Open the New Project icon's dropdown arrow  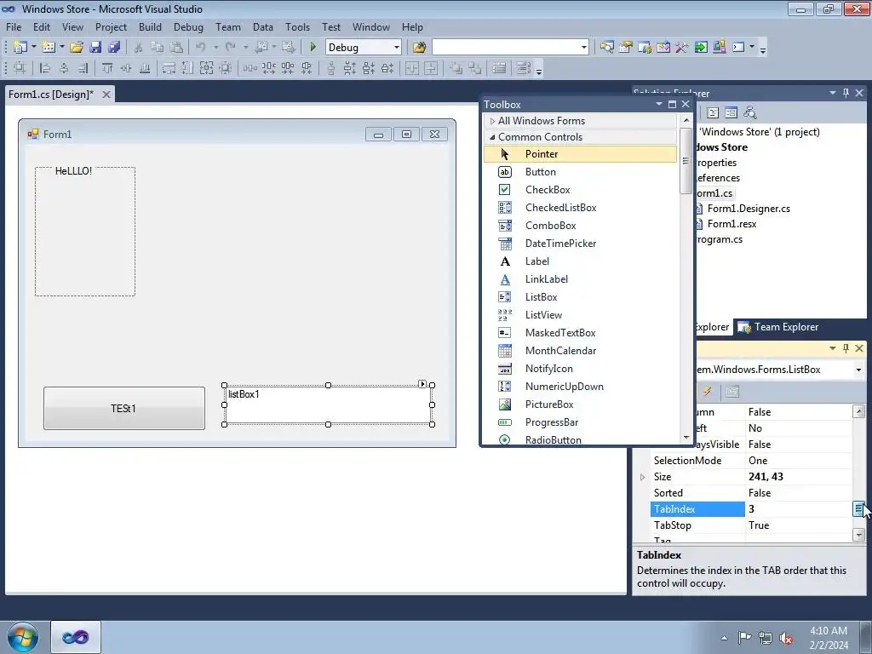tap(33, 48)
